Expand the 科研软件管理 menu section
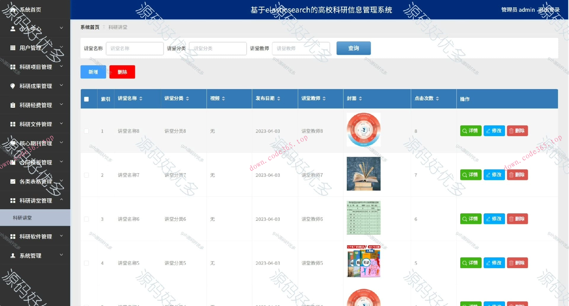 [x=35, y=236]
